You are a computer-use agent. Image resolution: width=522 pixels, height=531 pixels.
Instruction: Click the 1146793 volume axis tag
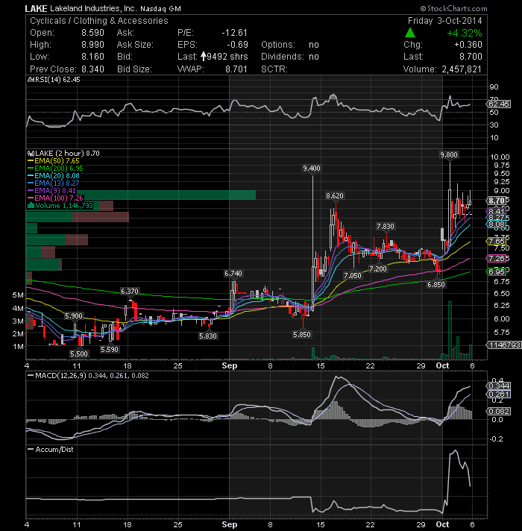tap(504, 345)
